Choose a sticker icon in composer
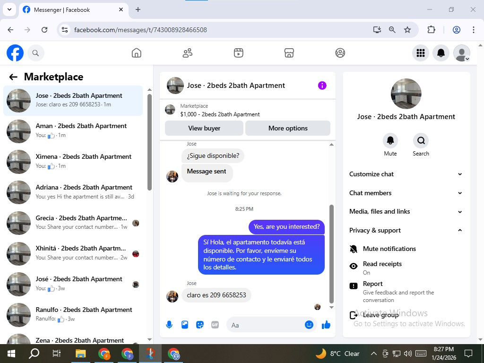Viewport: 484px width, 363px height. (x=200, y=325)
